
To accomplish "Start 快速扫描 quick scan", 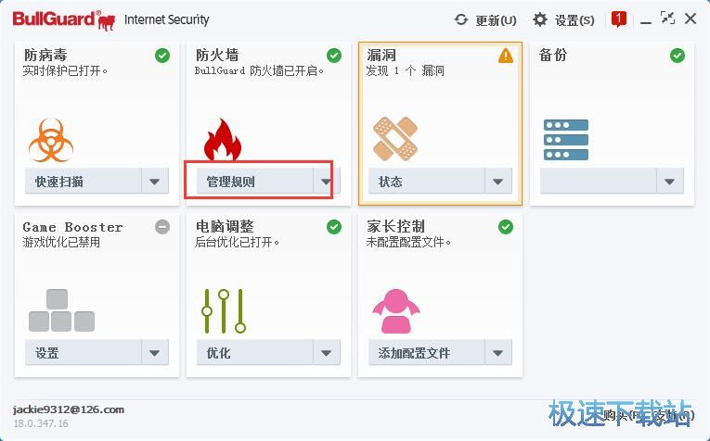I will (83, 182).
